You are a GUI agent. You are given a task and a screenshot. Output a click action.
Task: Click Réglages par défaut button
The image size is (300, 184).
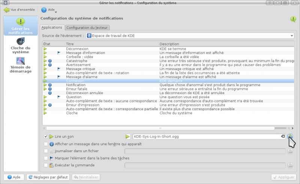tap(48, 177)
